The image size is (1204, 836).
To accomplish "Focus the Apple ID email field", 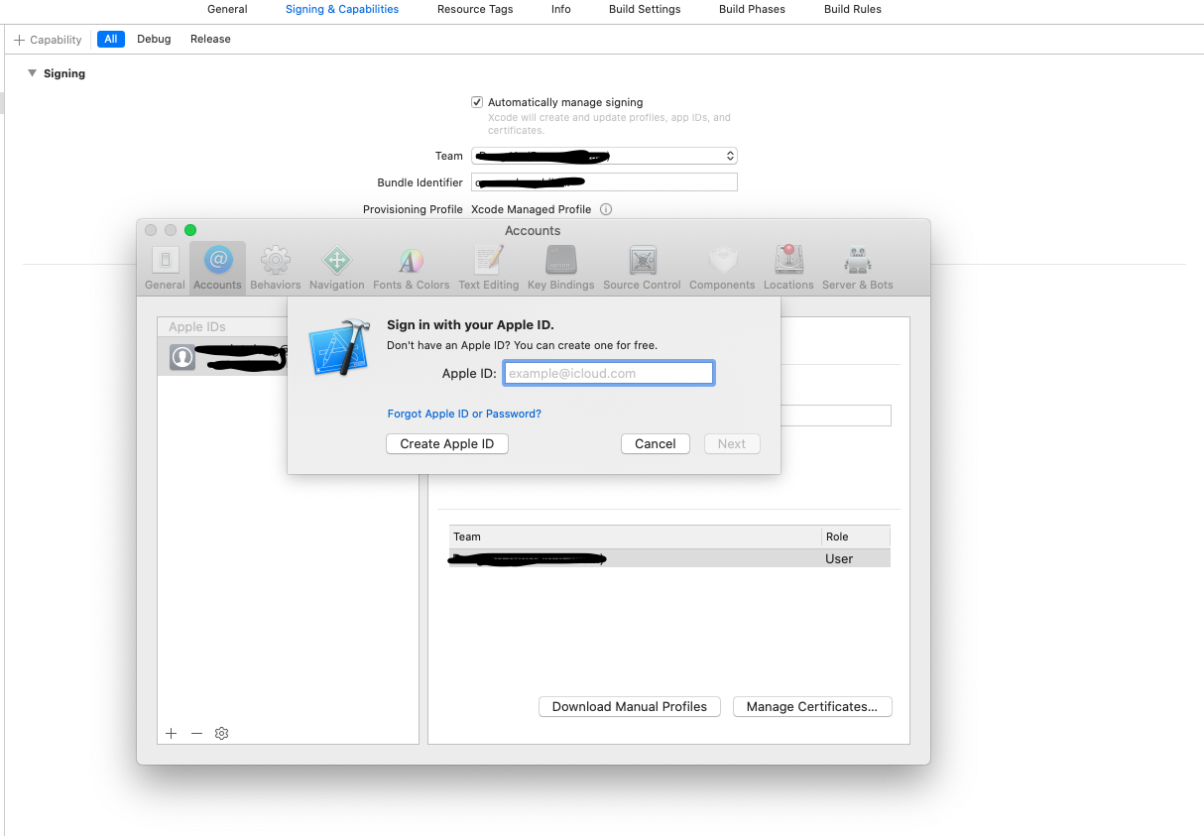I will click(x=609, y=373).
